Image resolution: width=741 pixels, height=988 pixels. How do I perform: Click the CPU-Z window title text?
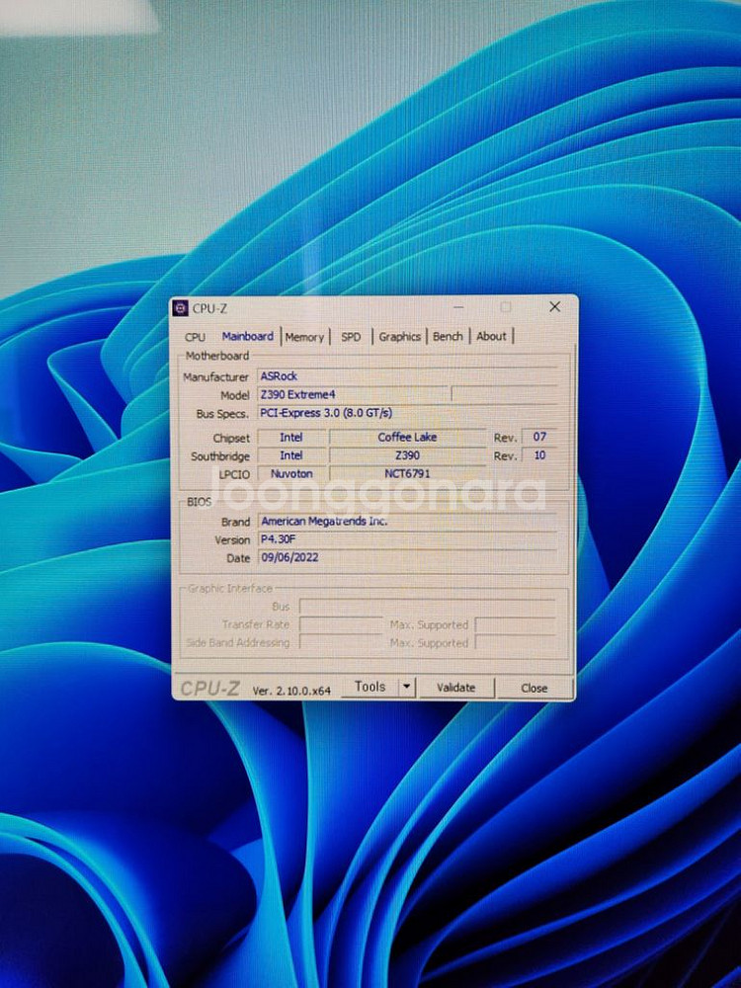click(209, 308)
